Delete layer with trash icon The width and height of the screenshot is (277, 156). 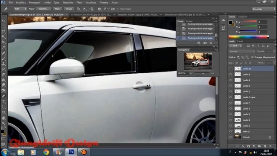click(270, 146)
